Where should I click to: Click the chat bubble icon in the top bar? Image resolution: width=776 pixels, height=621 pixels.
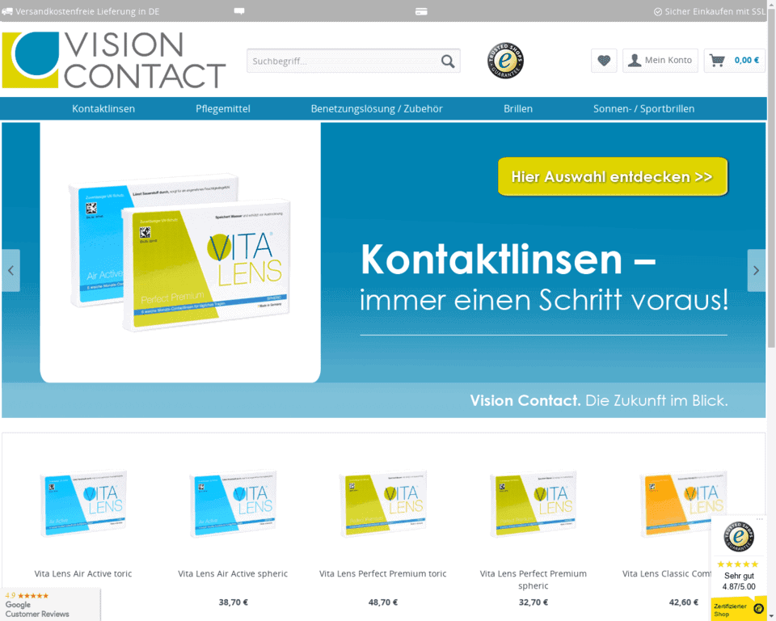pyautogui.click(x=238, y=11)
